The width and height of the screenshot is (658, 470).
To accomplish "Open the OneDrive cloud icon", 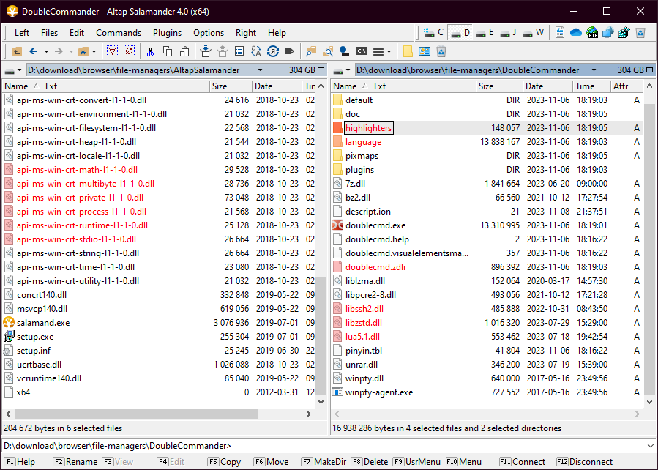I will point(575,33).
